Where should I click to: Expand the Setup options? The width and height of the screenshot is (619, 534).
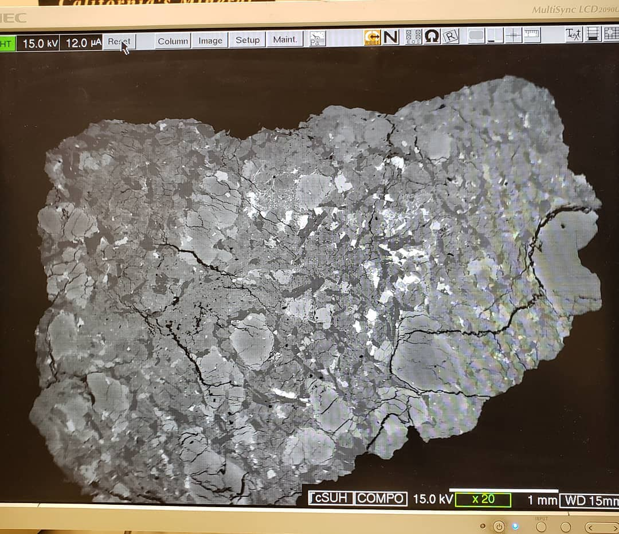[x=247, y=41]
